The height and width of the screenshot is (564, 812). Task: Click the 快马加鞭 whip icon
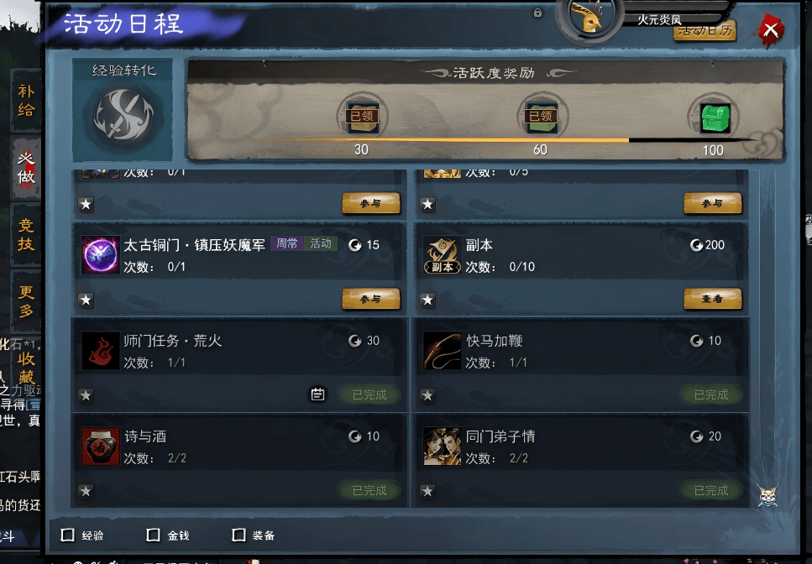click(x=442, y=351)
